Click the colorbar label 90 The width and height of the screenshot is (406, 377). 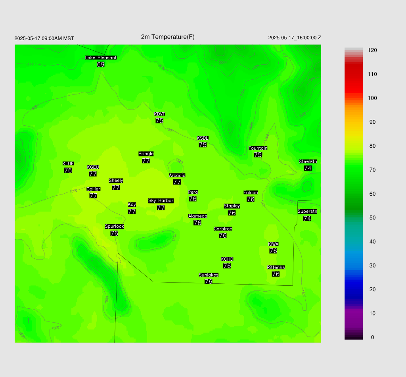(x=372, y=122)
